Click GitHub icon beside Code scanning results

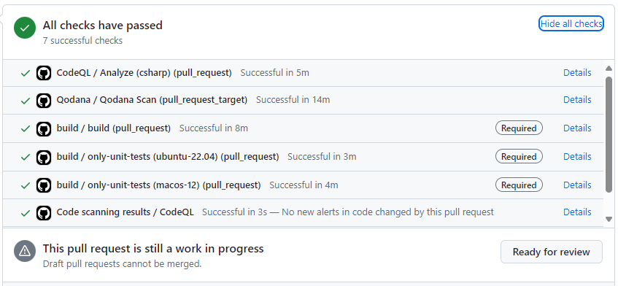click(44, 213)
